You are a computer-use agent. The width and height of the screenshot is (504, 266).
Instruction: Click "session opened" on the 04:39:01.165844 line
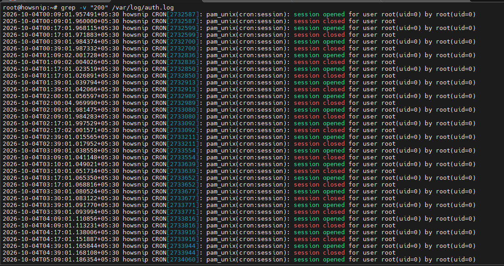coord(319,246)
